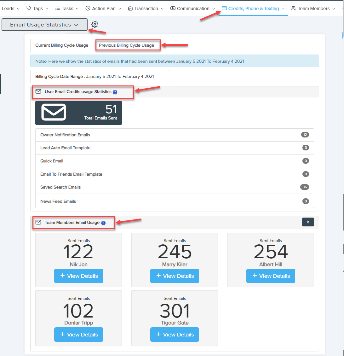Click the Owner Notification Emails count badge
The height and width of the screenshot is (356, 344).
coord(305,135)
